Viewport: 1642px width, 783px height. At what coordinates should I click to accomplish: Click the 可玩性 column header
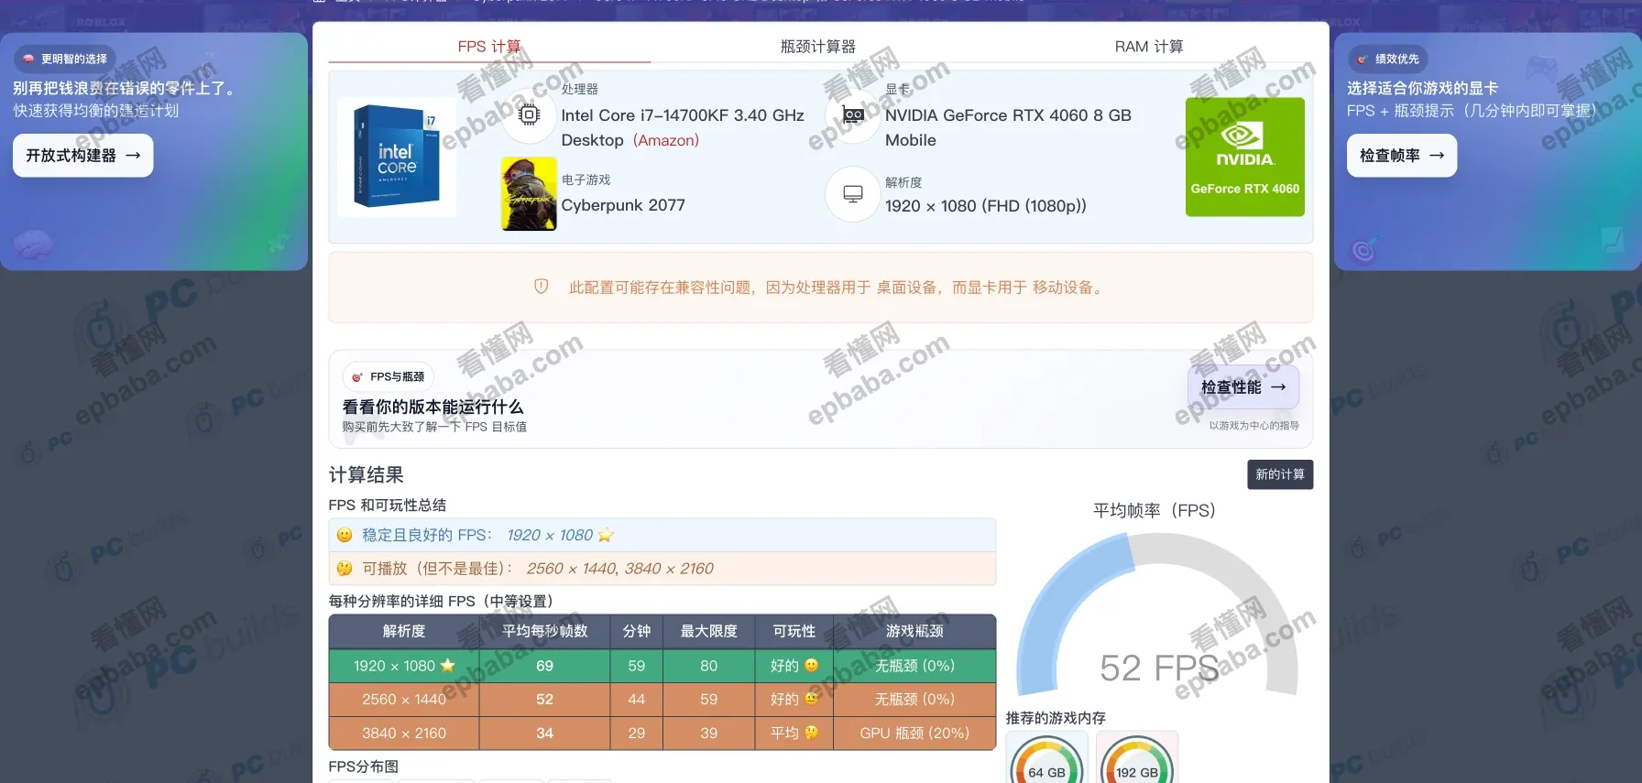pos(794,631)
